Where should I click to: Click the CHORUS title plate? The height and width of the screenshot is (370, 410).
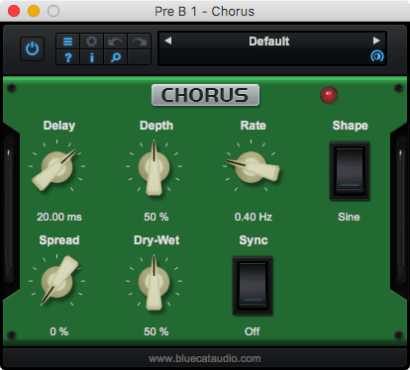click(205, 95)
